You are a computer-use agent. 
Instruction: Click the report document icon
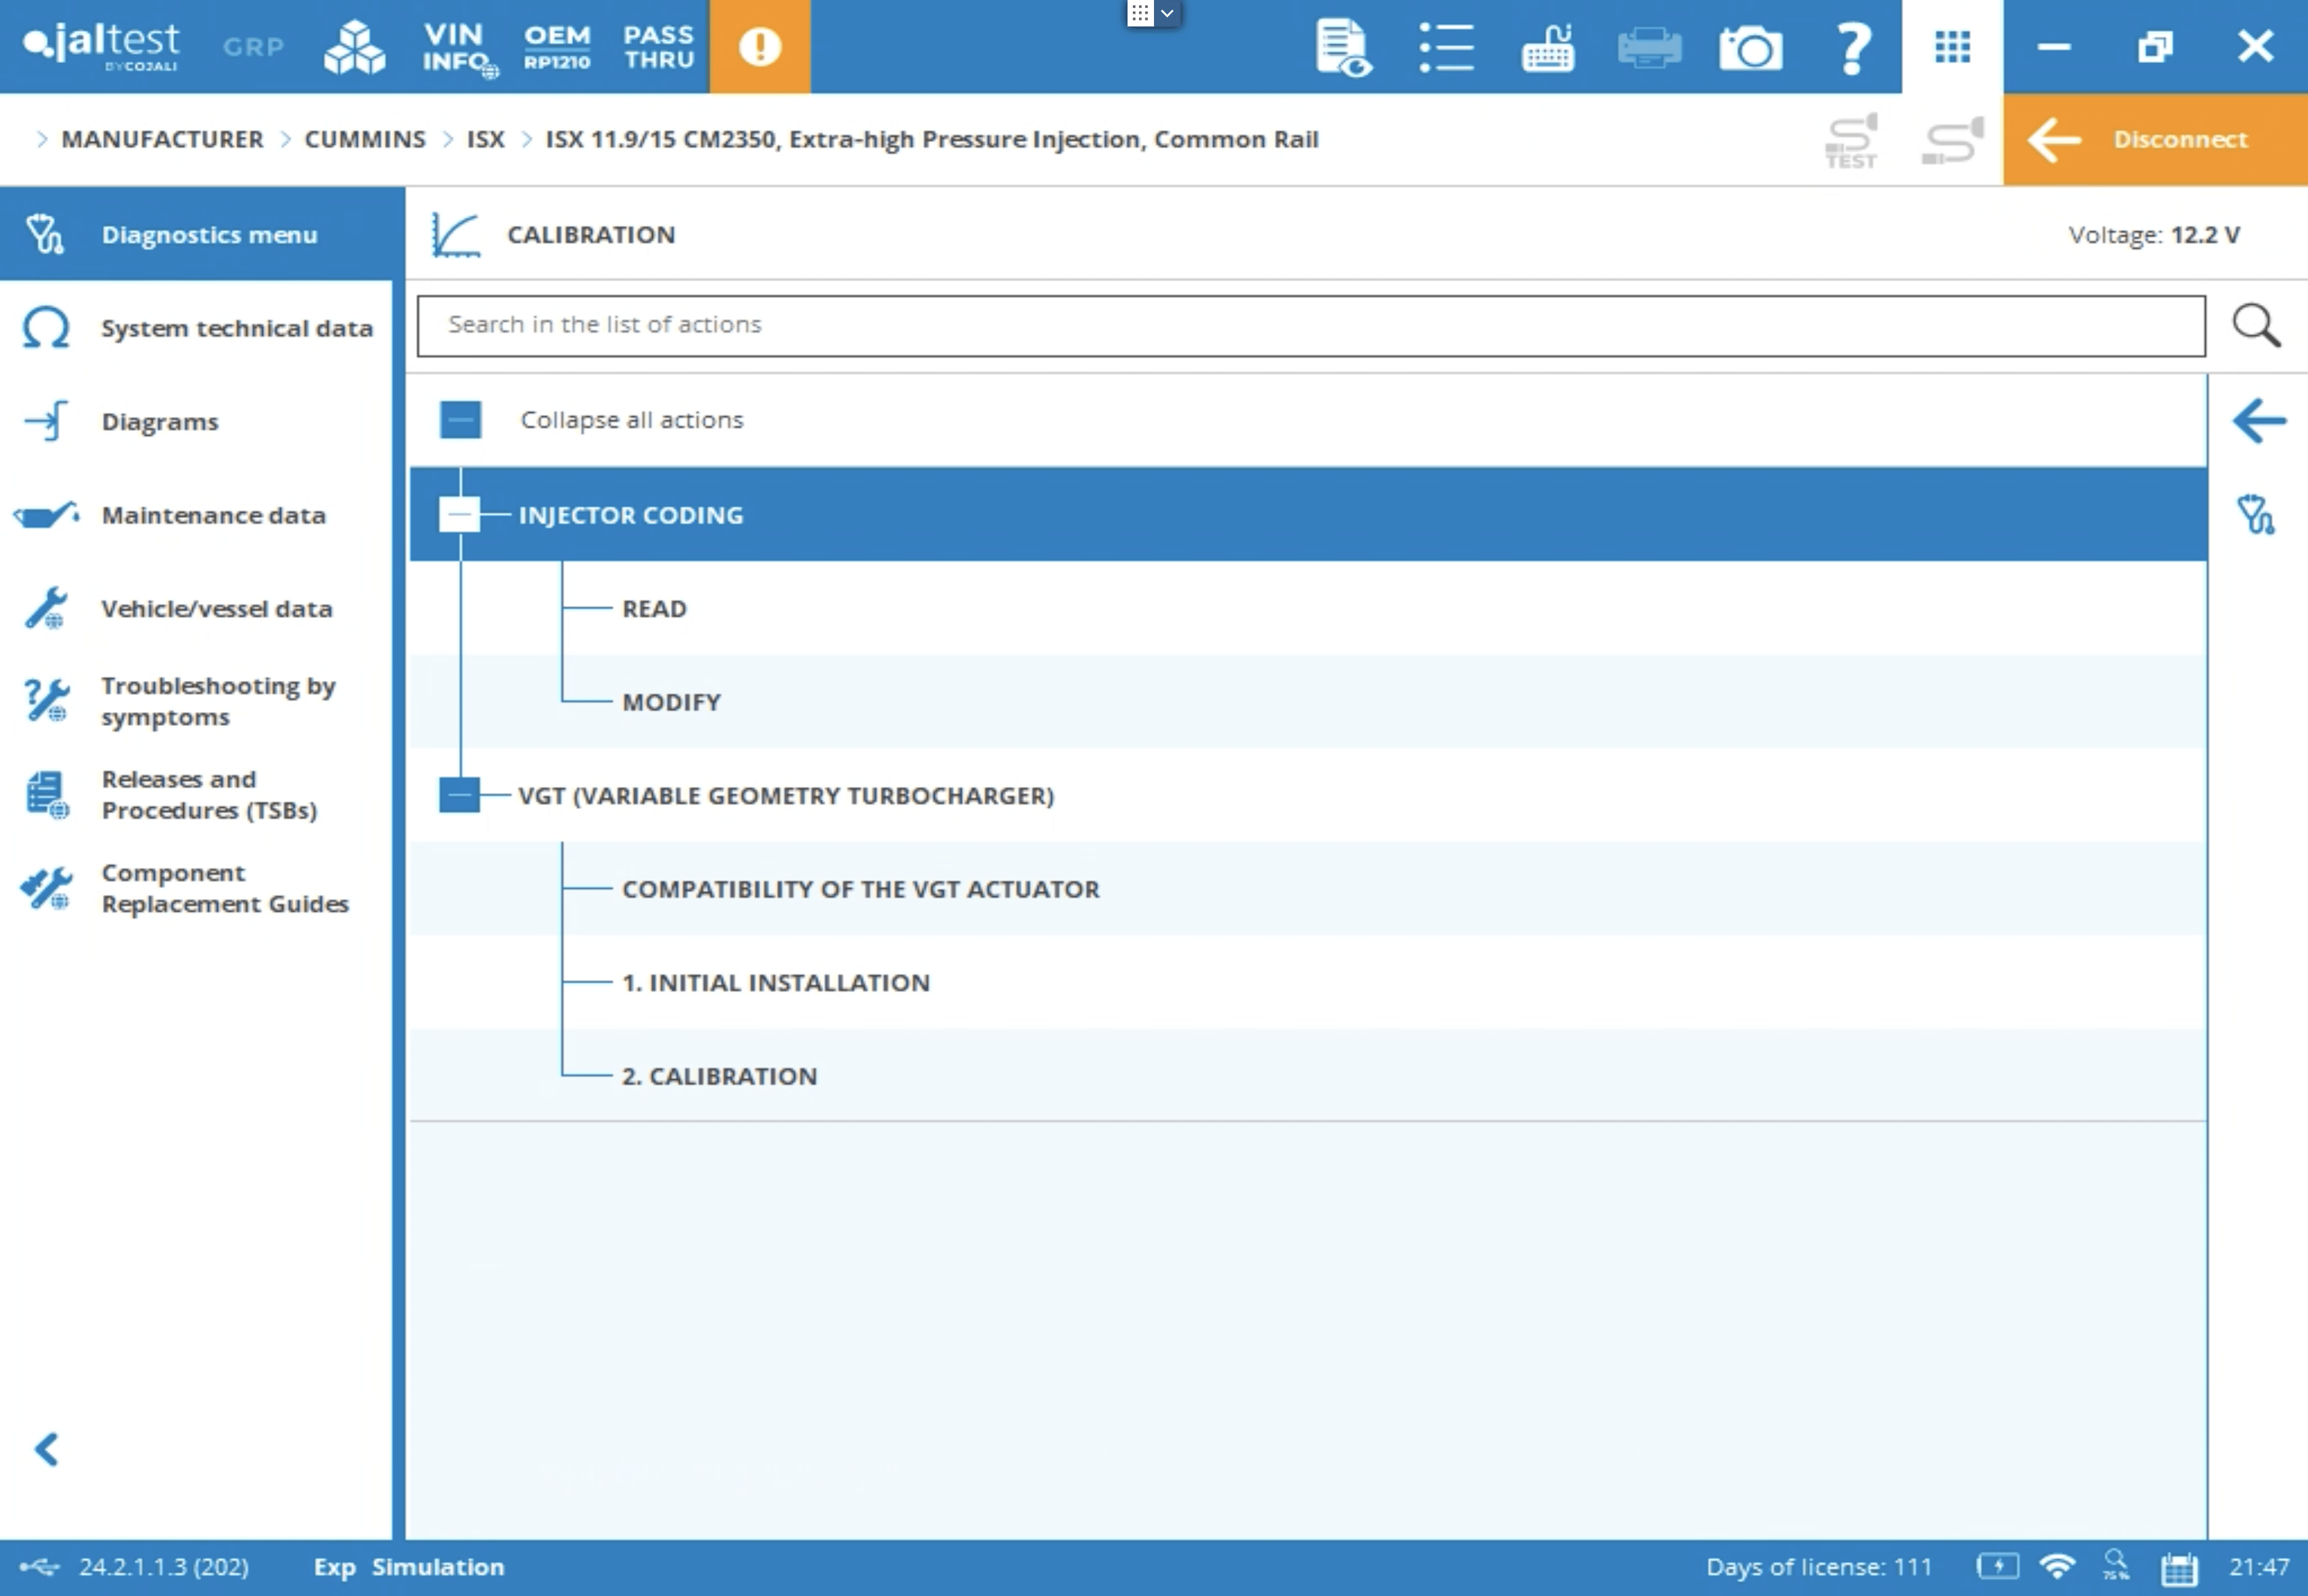pos(1342,47)
